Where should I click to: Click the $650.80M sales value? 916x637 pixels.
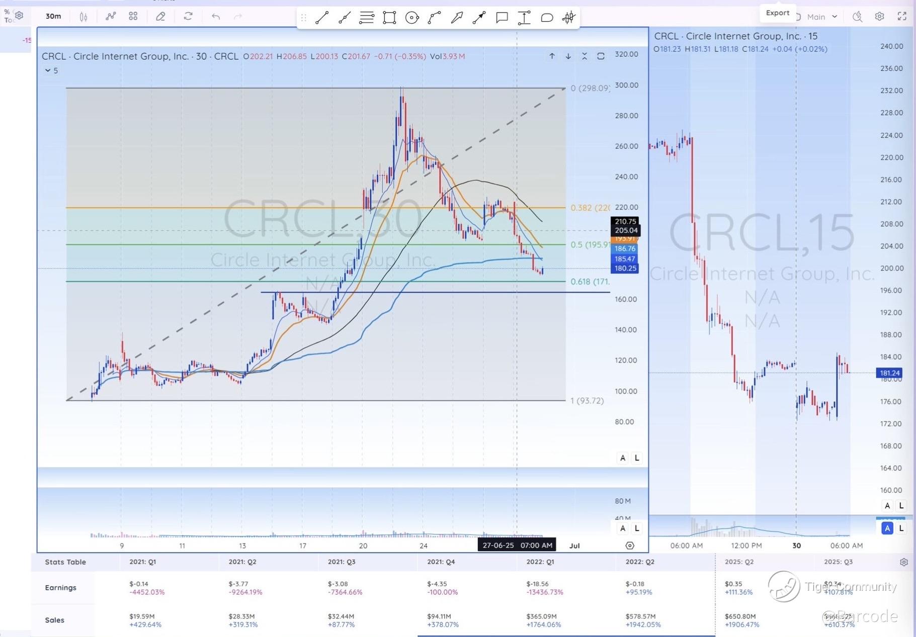[x=740, y=616]
